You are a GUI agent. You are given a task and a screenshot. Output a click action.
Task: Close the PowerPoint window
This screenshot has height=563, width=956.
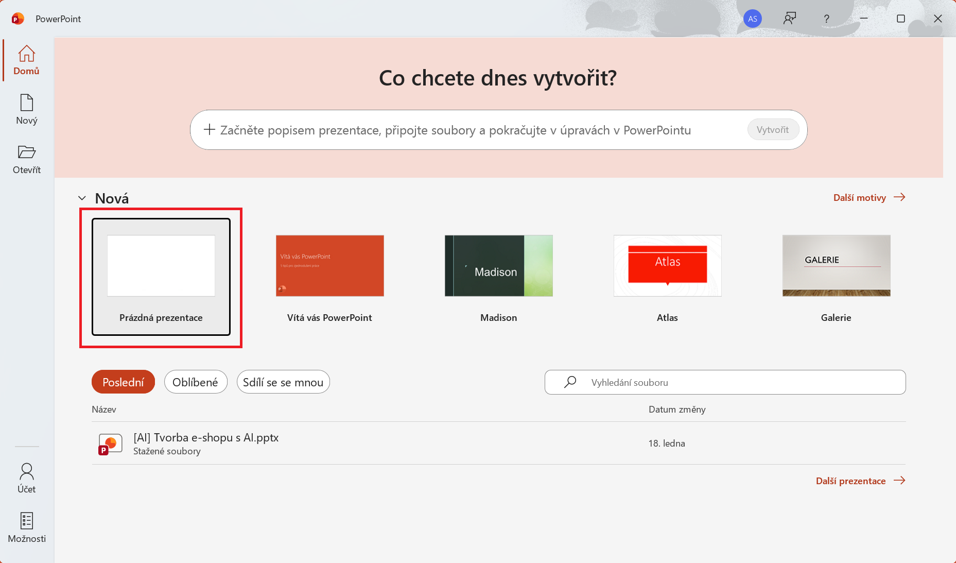click(938, 19)
